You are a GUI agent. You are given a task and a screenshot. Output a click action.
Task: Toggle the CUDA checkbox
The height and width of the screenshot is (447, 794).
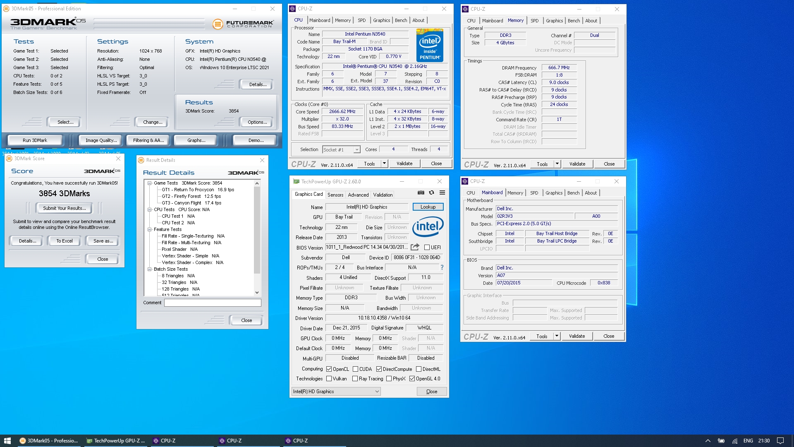[x=355, y=369]
